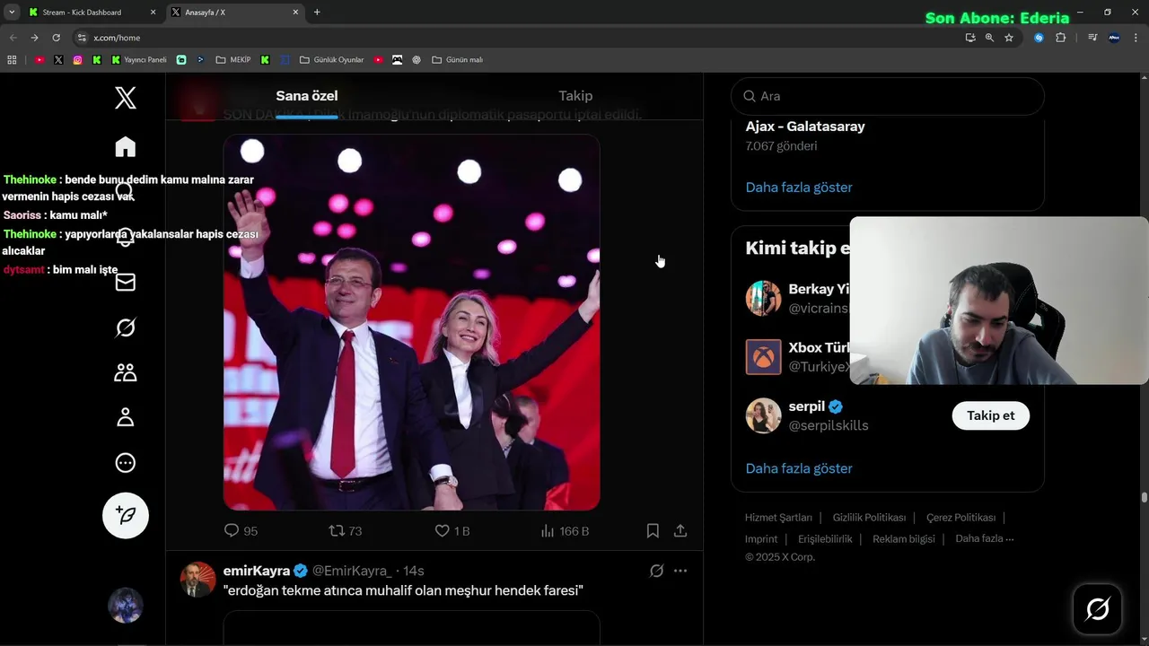
Task: Open Chrome three-dot menu
Action: [x=1136, y=38]
